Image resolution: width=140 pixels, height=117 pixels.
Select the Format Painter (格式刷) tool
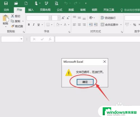pyautogui.click(x=17, y=26)
